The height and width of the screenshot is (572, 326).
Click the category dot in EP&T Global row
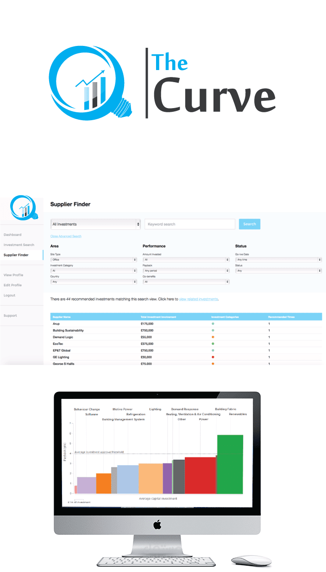click(213, 350)
